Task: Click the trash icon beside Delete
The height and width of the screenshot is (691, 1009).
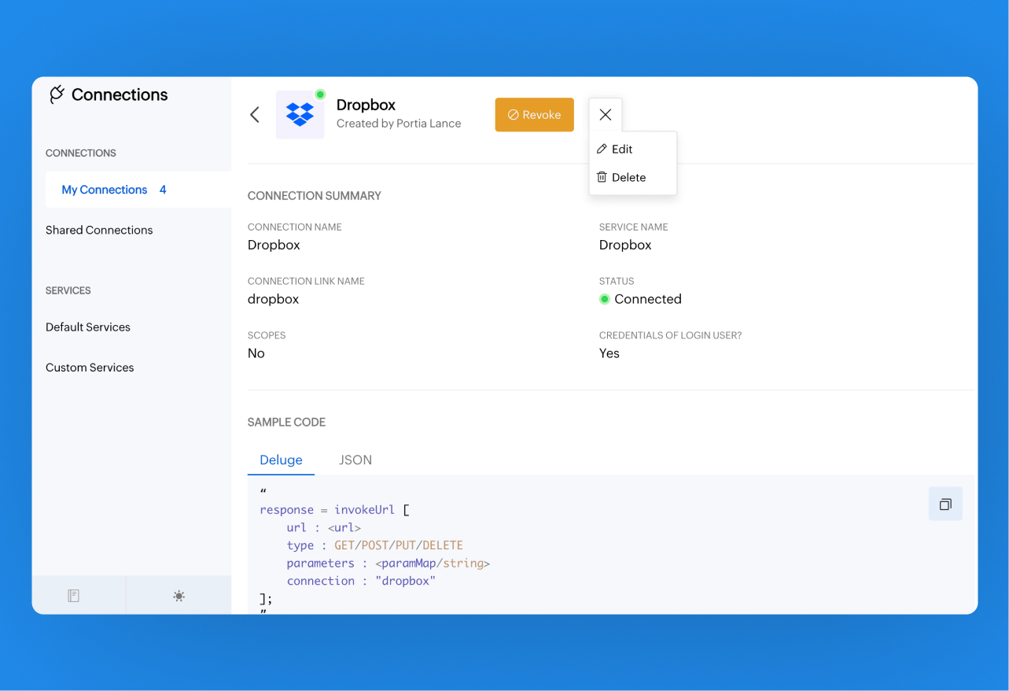Action: point(602,177)
